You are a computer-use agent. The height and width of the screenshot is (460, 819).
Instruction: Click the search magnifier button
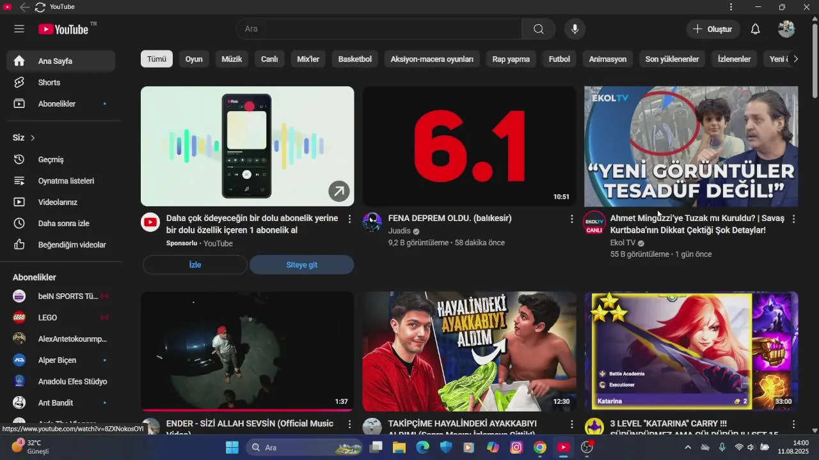point(539,29)
